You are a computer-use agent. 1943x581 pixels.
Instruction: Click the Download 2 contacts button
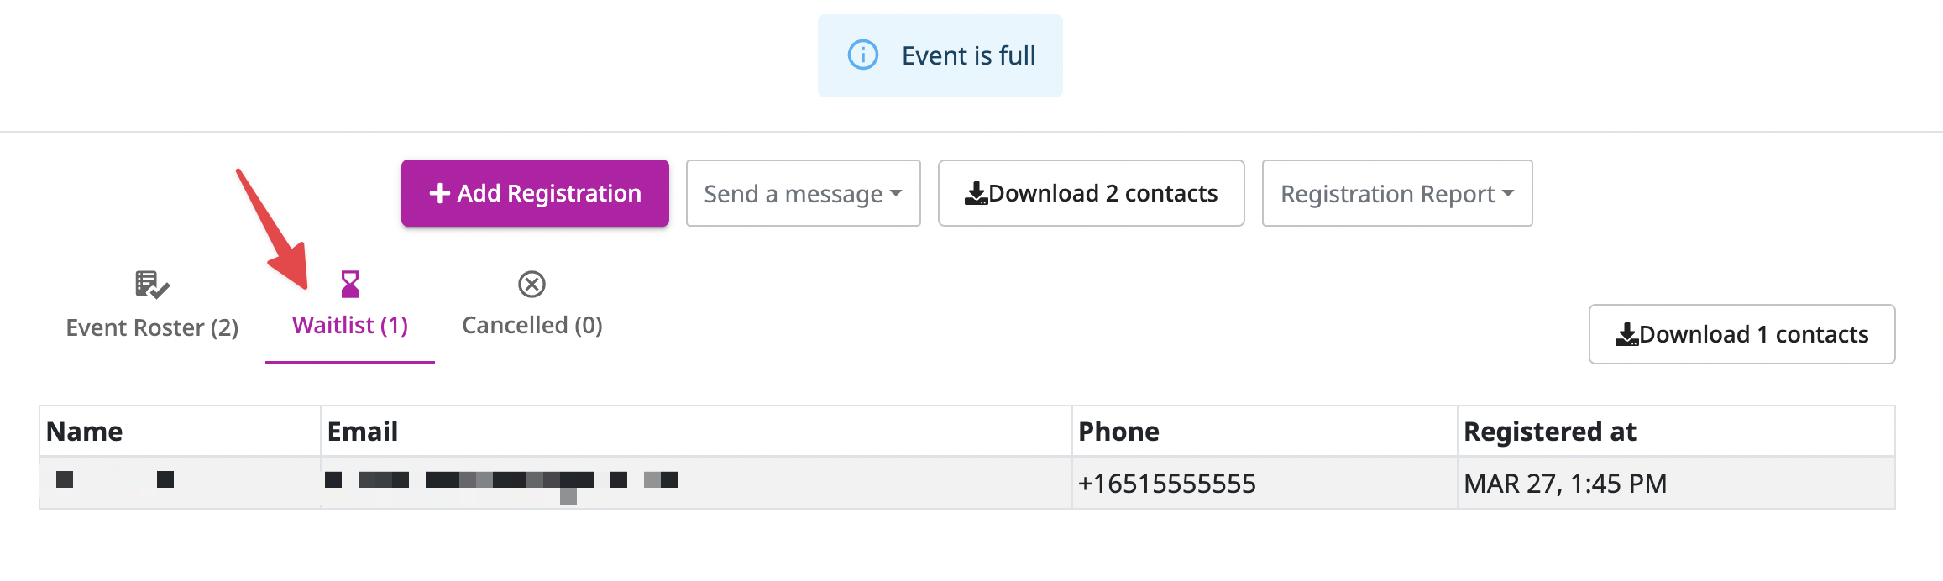click(1091, 193)
